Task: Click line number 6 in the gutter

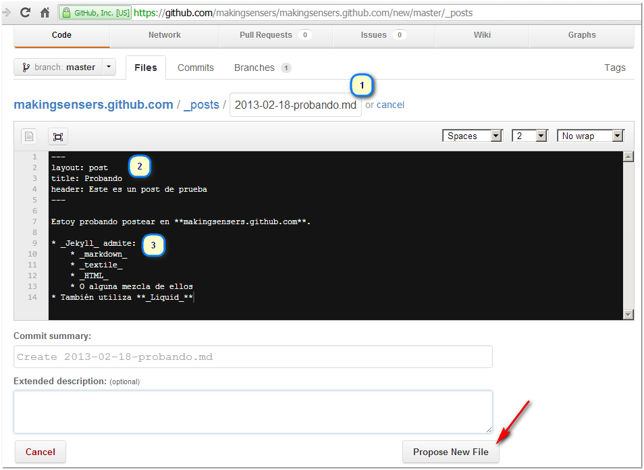Action: [34, 211]
